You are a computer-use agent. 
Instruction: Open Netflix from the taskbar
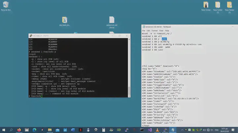(x=80, y=130)
